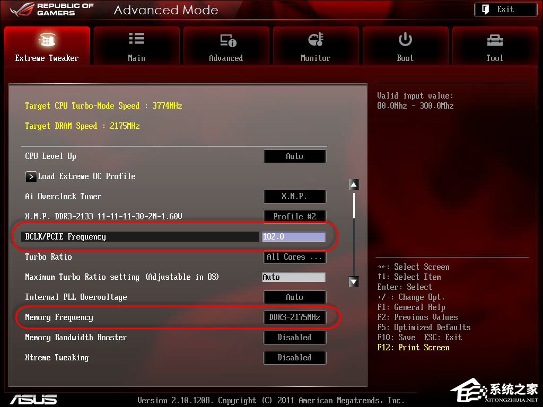Click the Valid input value help text
The height and width of the screenshot is (407, 543).
coord(416,101)
